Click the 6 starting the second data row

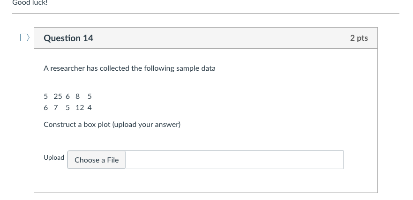[x=45, y=108]
